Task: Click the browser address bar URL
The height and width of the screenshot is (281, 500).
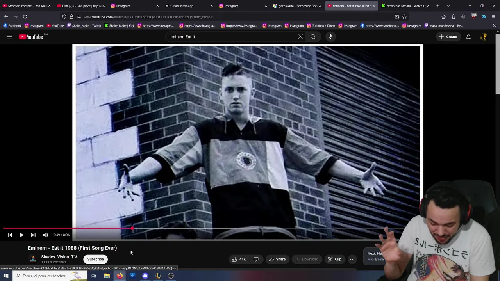Action: [148, 17]
